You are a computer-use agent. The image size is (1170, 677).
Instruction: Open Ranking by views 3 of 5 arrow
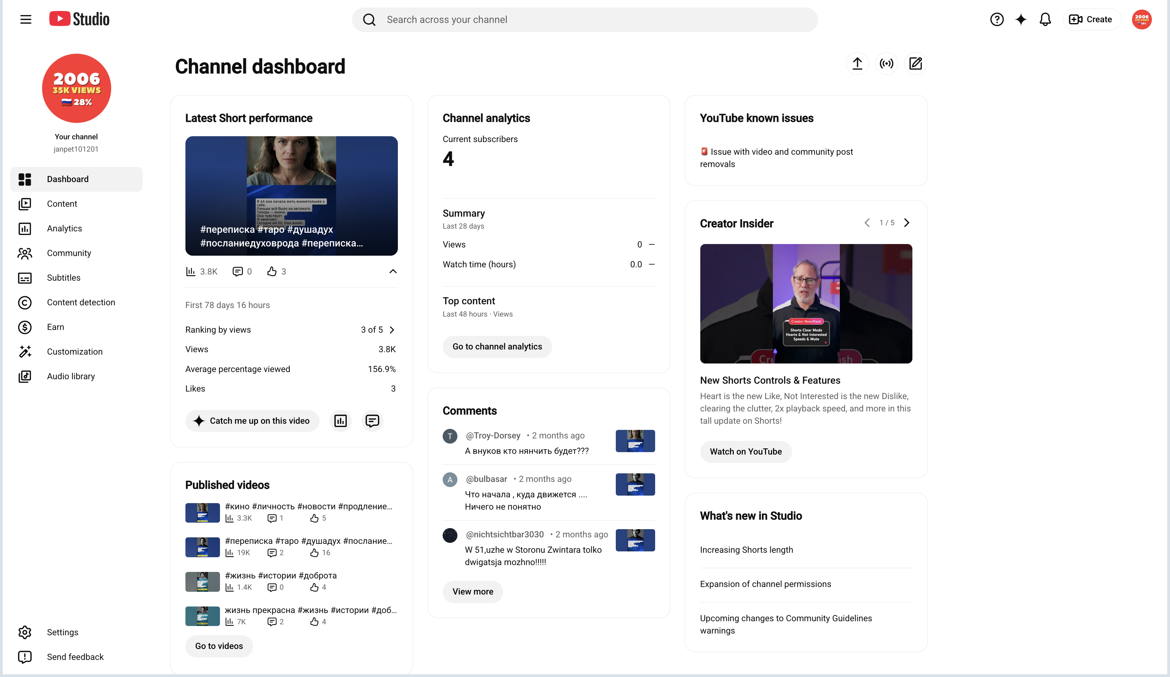(x=392, y=330)
